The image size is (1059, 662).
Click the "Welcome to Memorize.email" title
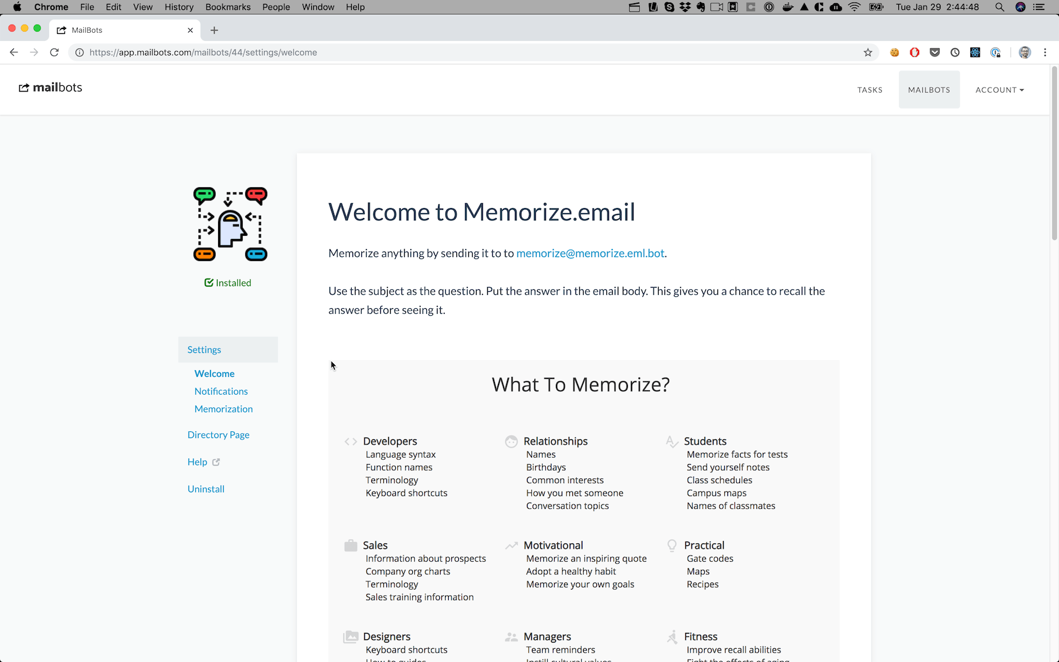tap(482, 212)
